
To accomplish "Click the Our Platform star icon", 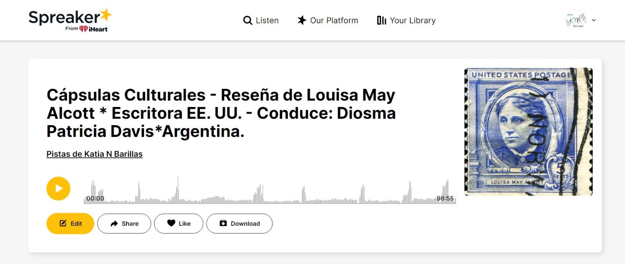I will [x=302, y=20].
